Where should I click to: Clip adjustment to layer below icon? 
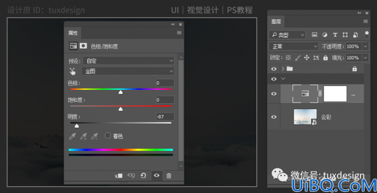[119, 176]
